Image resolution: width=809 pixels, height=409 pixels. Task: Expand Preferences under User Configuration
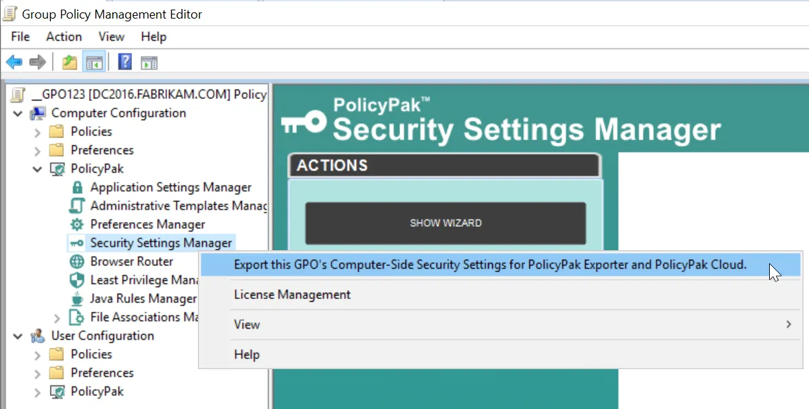[37, 373]
